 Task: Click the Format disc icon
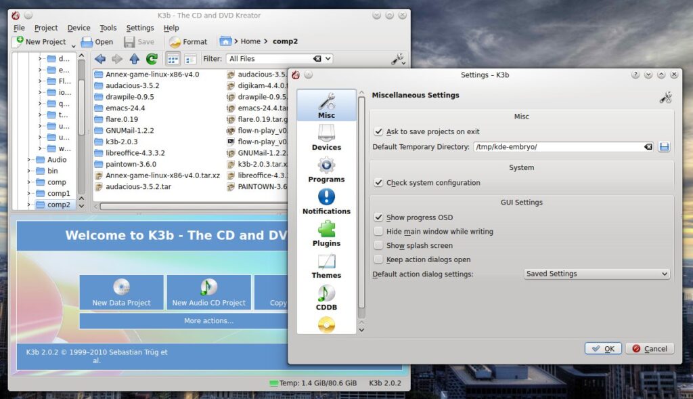[x=175, y=42]
